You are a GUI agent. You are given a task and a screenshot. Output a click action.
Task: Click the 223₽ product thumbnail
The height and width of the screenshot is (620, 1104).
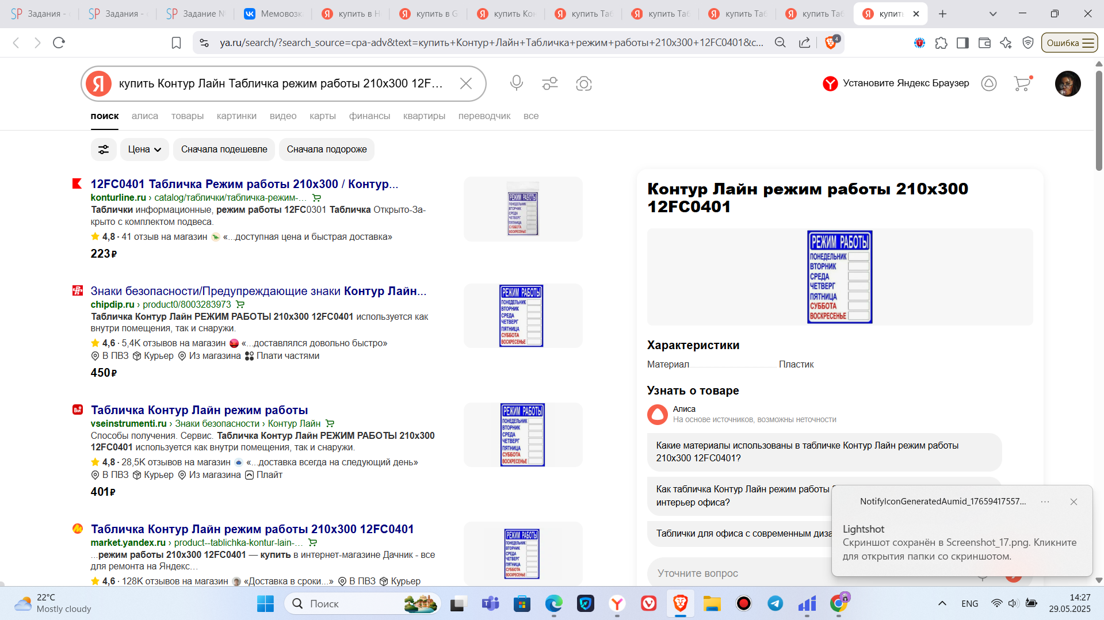coord(523,209)
